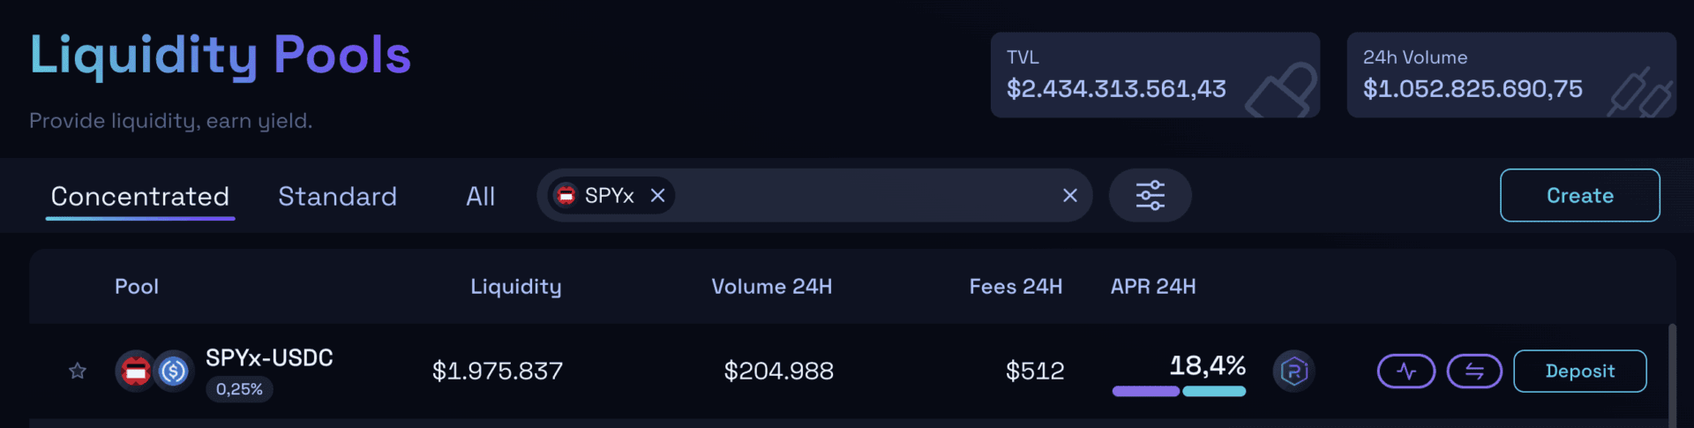1694x428 pixels.
Task: Clear the entire search field
Action: coord(1069,195)
